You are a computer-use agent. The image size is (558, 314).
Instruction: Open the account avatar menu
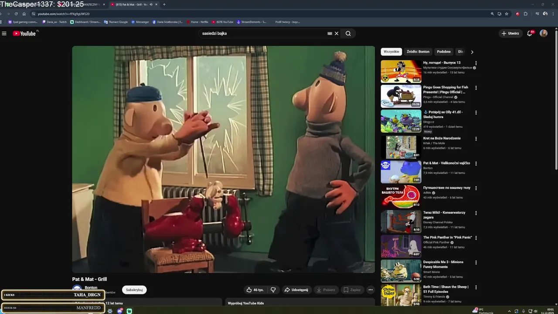coord(544,33)
